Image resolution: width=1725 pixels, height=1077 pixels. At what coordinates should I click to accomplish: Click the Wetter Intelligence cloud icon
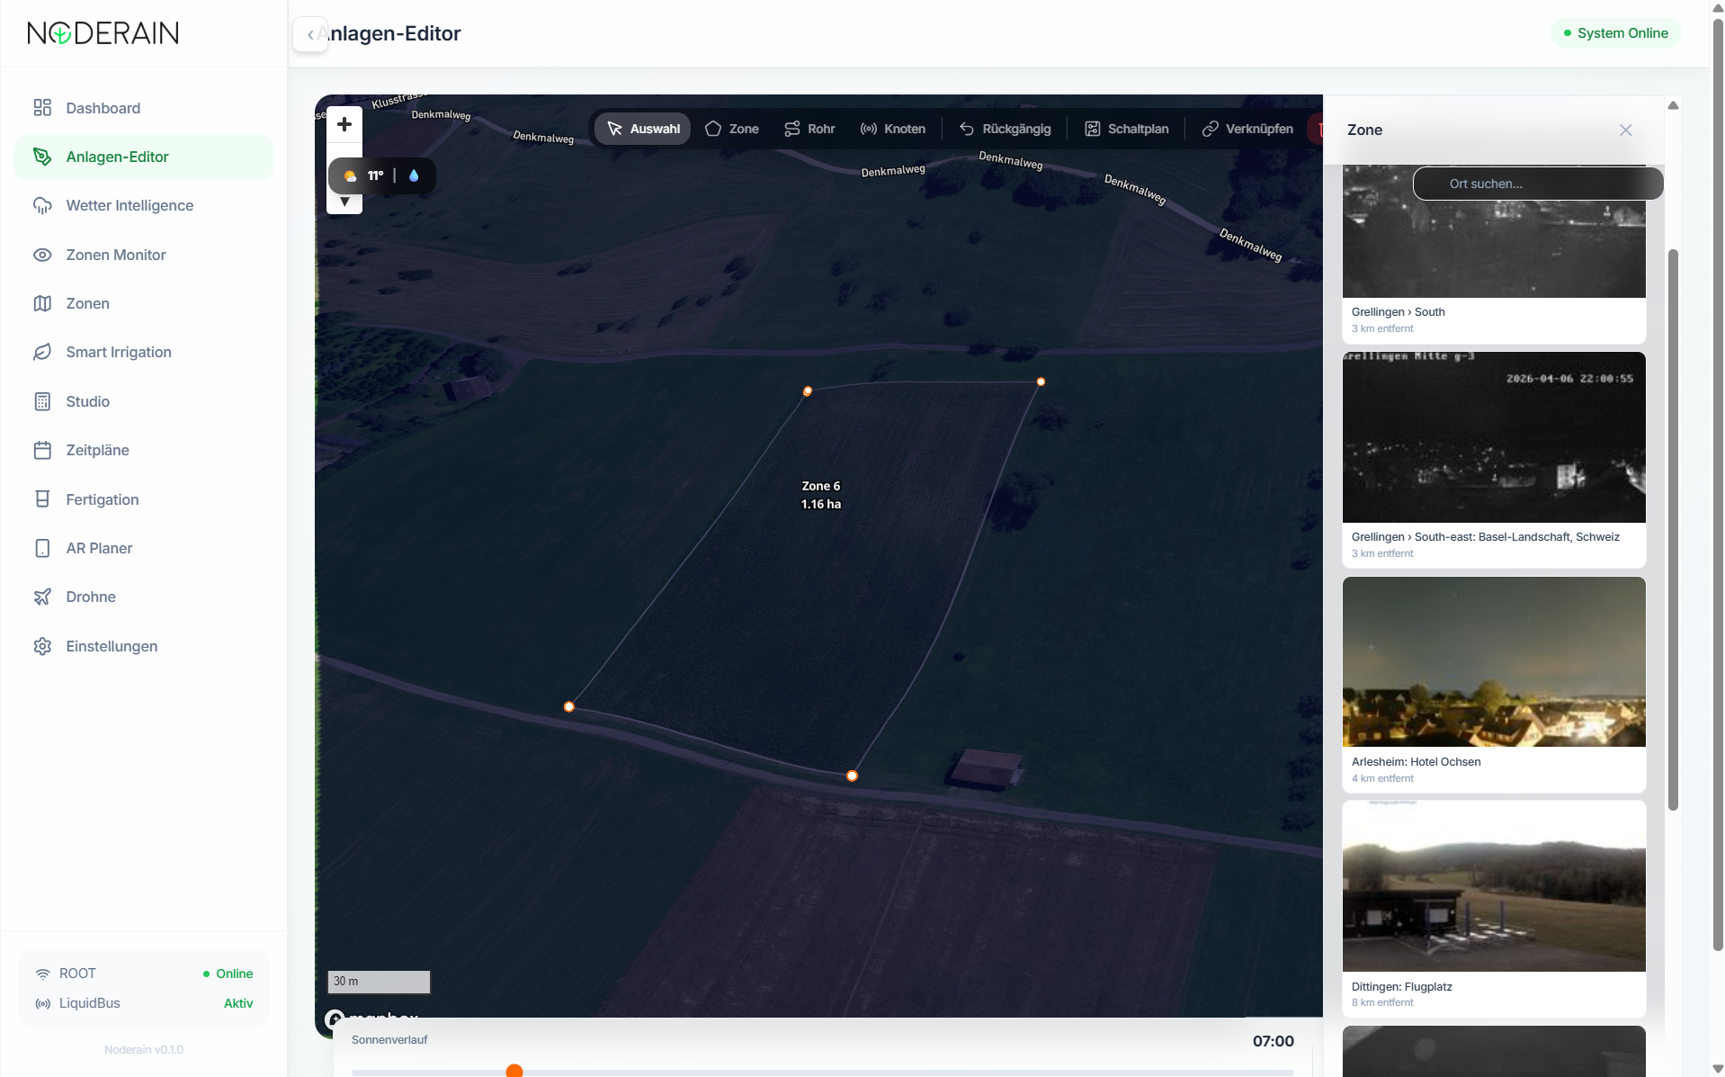coord(42,205)
